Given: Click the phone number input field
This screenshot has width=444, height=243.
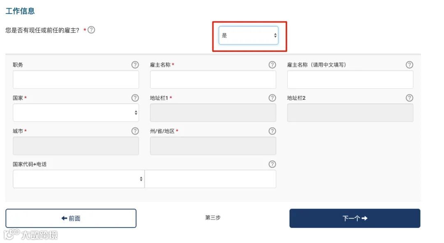Looking at the screenshot, I should [210, 179].
